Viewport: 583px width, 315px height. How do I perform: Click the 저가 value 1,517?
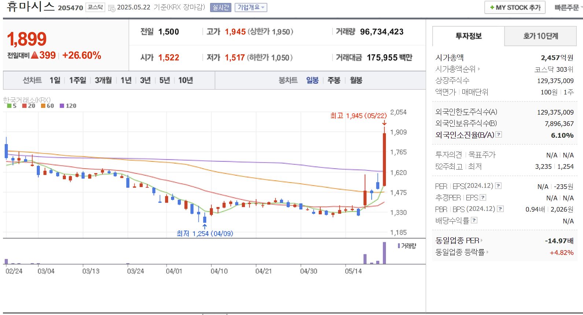(x=235, y=58)
